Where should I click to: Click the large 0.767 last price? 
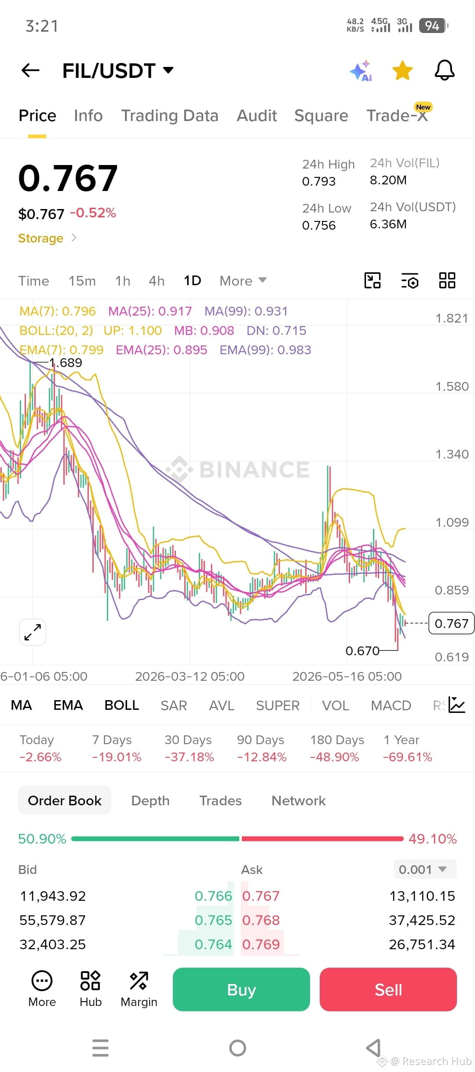tap(68, 178)
